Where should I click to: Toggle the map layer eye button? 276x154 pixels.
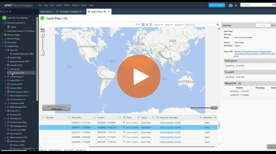point(42,30)
